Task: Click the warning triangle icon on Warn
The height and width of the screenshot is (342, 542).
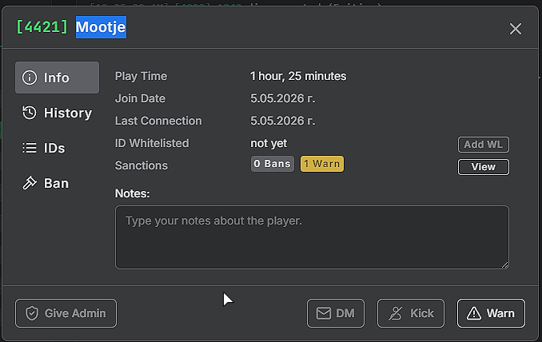Action: coord(474,313)
